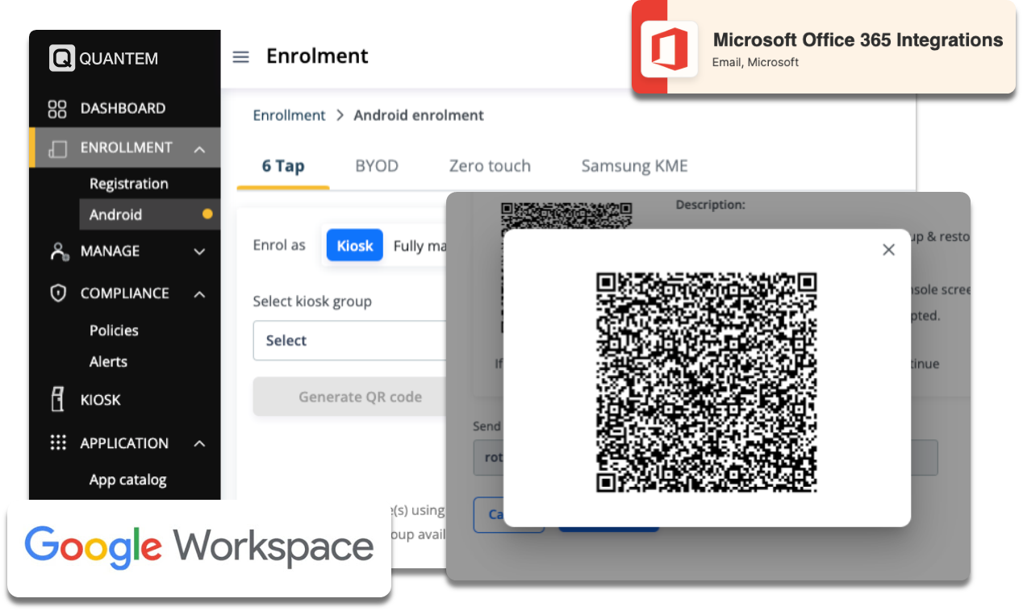1023x611 pixels.
Task: Open the Dashboard grid icon
Action: coord(57,109)
